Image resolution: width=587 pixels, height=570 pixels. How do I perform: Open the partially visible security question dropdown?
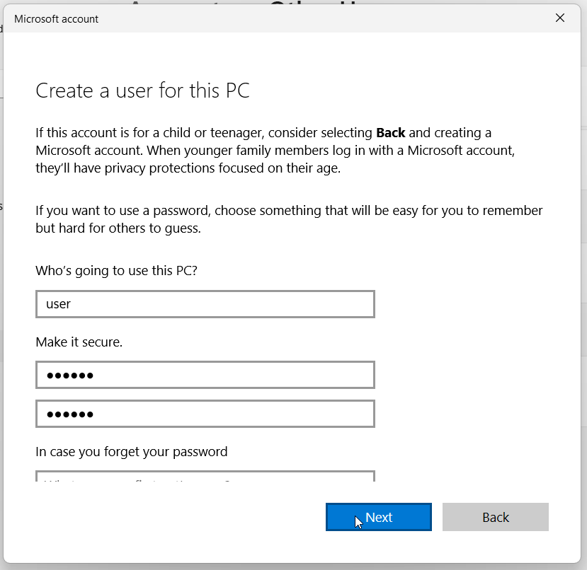[205, 477]
